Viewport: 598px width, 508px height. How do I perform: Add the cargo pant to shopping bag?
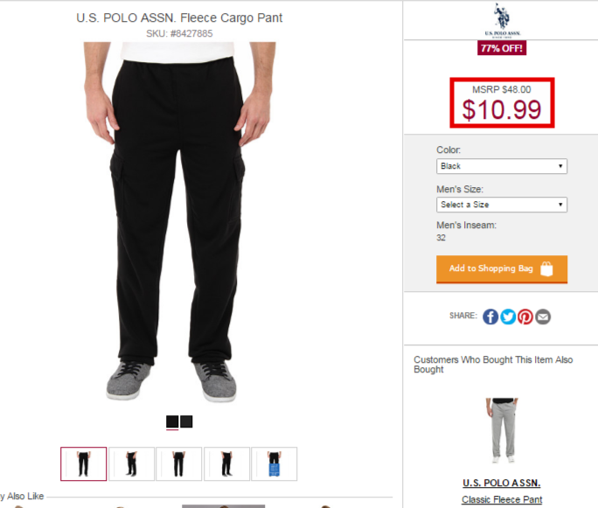(x=502, y=269)
